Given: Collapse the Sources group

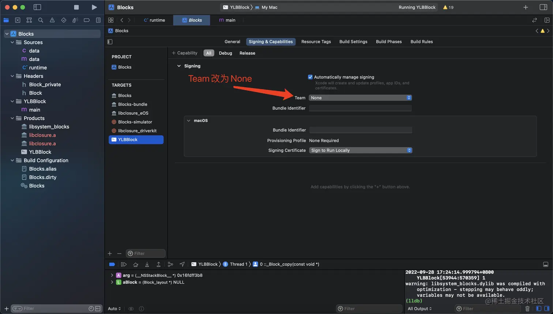Looking at the screenshot, I should [x=12, y=42].
